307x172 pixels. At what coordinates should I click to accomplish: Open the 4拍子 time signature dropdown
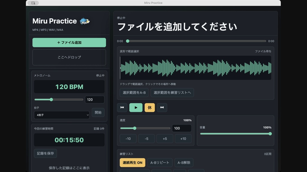62,115
